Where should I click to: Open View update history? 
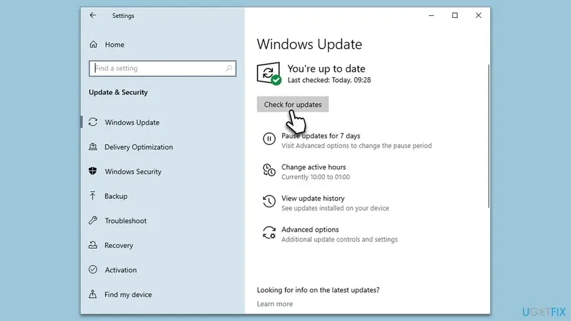[x=313, y=198]
